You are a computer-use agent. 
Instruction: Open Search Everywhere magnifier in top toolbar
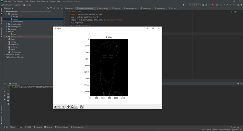[238, 5]
